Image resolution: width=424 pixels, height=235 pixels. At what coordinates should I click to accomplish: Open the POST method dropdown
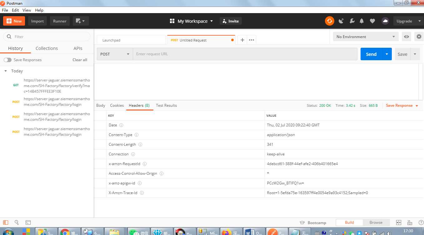click(x=115, y=54)
